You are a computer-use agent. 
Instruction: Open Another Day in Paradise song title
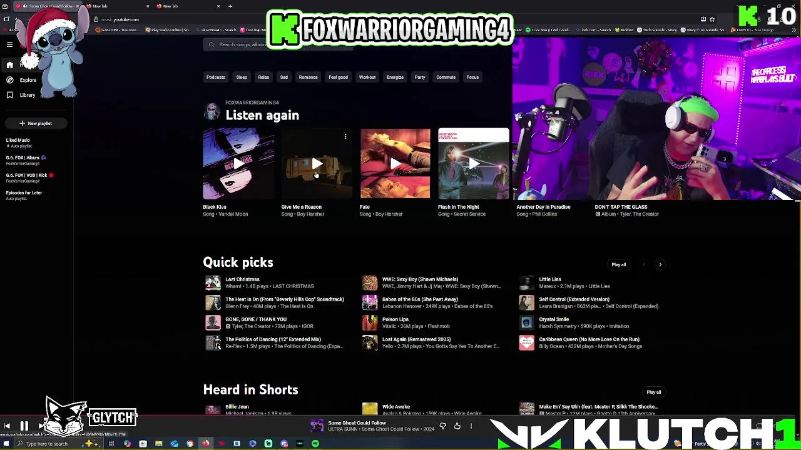click(543, 207)
